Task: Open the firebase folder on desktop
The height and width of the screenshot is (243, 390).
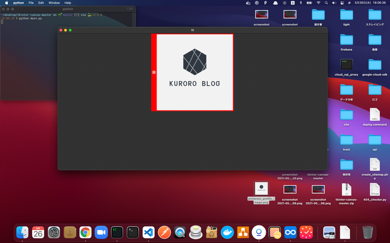Action: (346, 41)
